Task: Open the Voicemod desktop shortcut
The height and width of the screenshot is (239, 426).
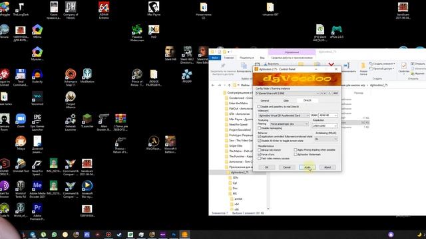Action: click(x=37, y=98)
